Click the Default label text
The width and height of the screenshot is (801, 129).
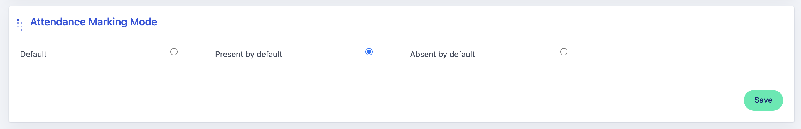tap(33, 55)
